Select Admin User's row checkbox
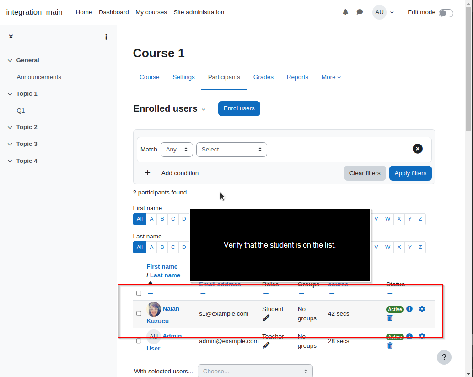Image resolution: width=473 pixels, height=377 pixels. [x=139, y=341]
